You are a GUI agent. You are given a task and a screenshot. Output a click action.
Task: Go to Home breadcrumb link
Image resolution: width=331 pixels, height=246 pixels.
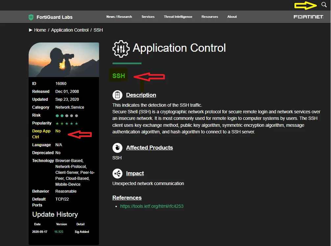tap(40, 30)
